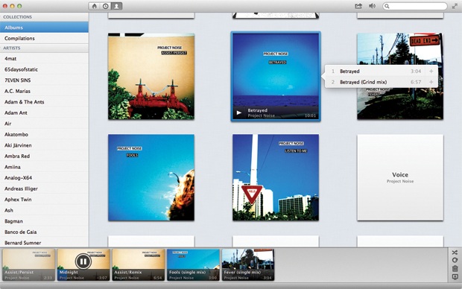The image size is (462, 289).
Task: Choose artist Bernard Sumner
Action: point(44,243)
